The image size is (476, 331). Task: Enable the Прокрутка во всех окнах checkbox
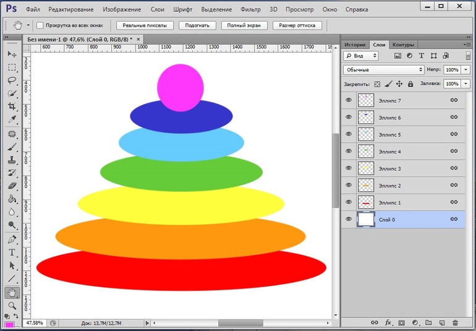pos(40,26)
